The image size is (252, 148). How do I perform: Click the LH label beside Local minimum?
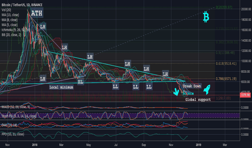click(43, 79)
